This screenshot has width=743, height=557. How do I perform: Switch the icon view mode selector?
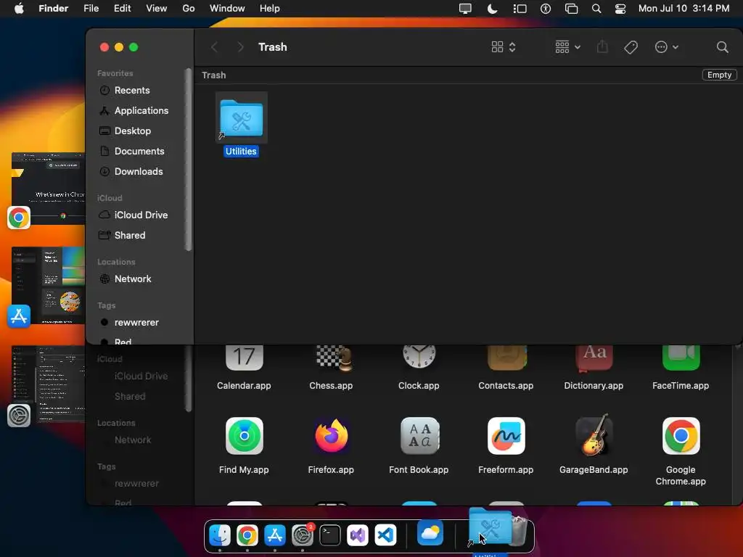point(504,47)
